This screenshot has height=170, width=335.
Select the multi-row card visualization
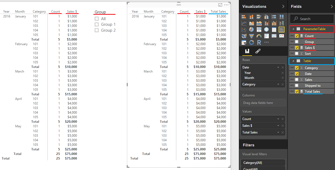[x=267, y=36]
